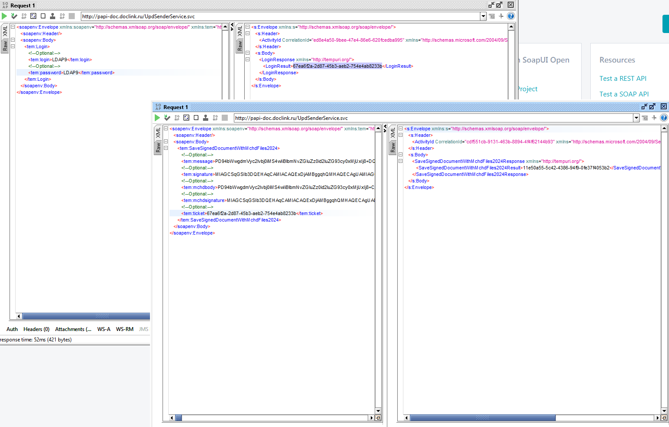Viewport: 669px width, 427px height.
Task: Click the highlighted LoginResult ticket value
Action: tap(337, 66)
